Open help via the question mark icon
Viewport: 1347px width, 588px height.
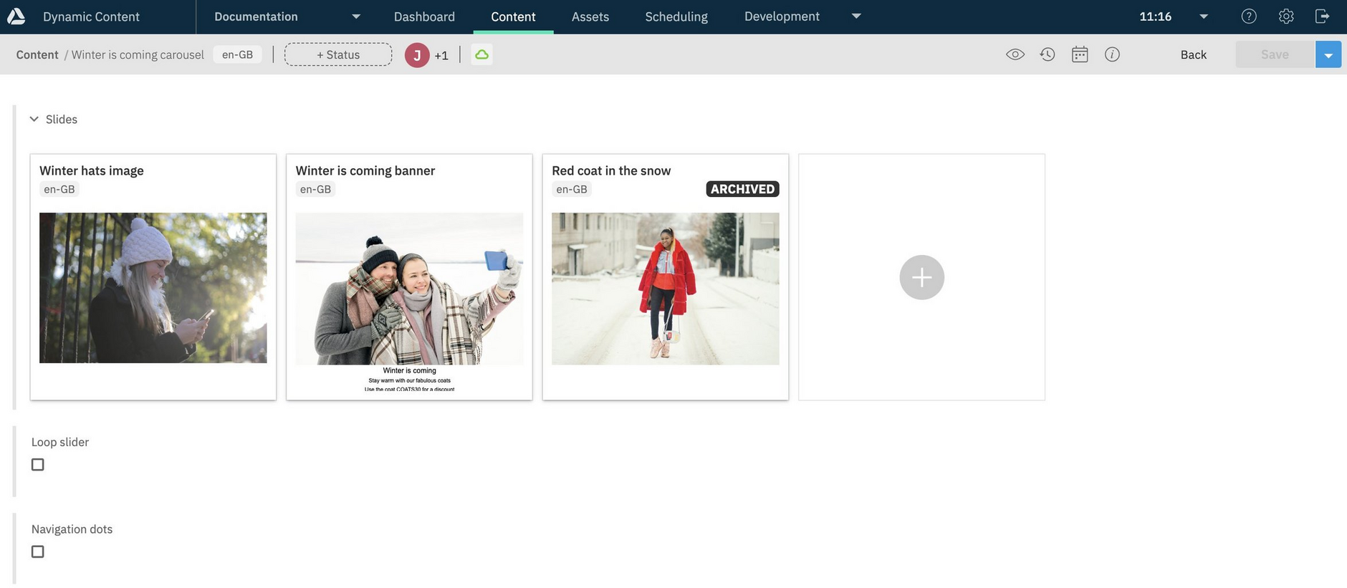(x=1249, y=16)
